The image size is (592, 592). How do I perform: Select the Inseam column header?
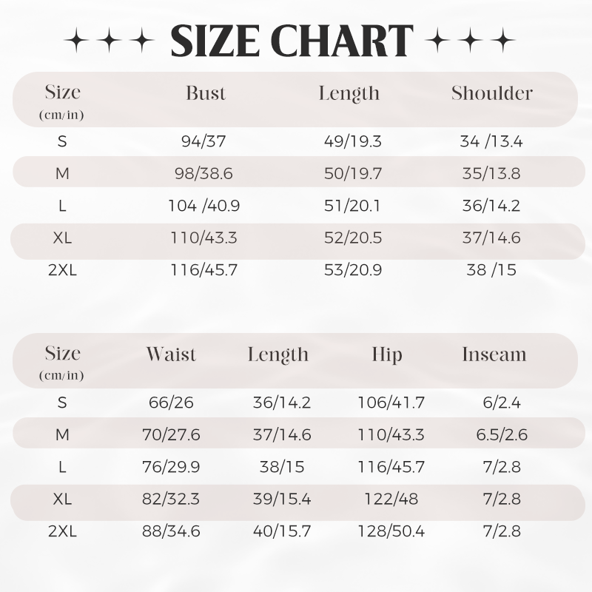click(494, 354)
